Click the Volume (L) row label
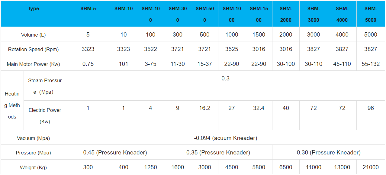Screen dimensions: 386x175 tap(33, 35)
